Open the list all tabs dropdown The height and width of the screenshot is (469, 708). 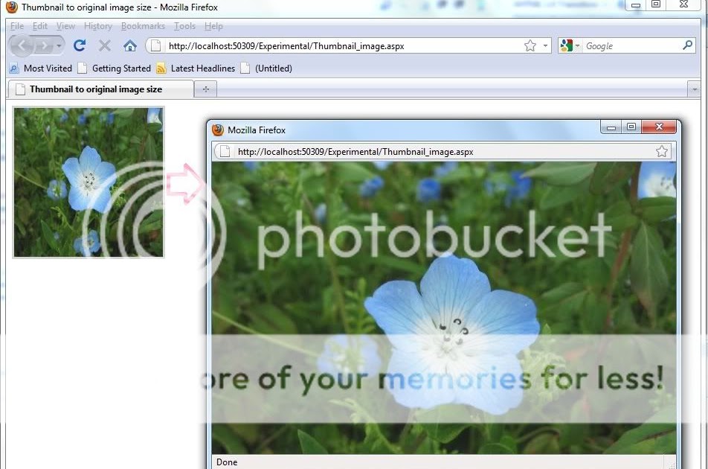coord(694,89)
